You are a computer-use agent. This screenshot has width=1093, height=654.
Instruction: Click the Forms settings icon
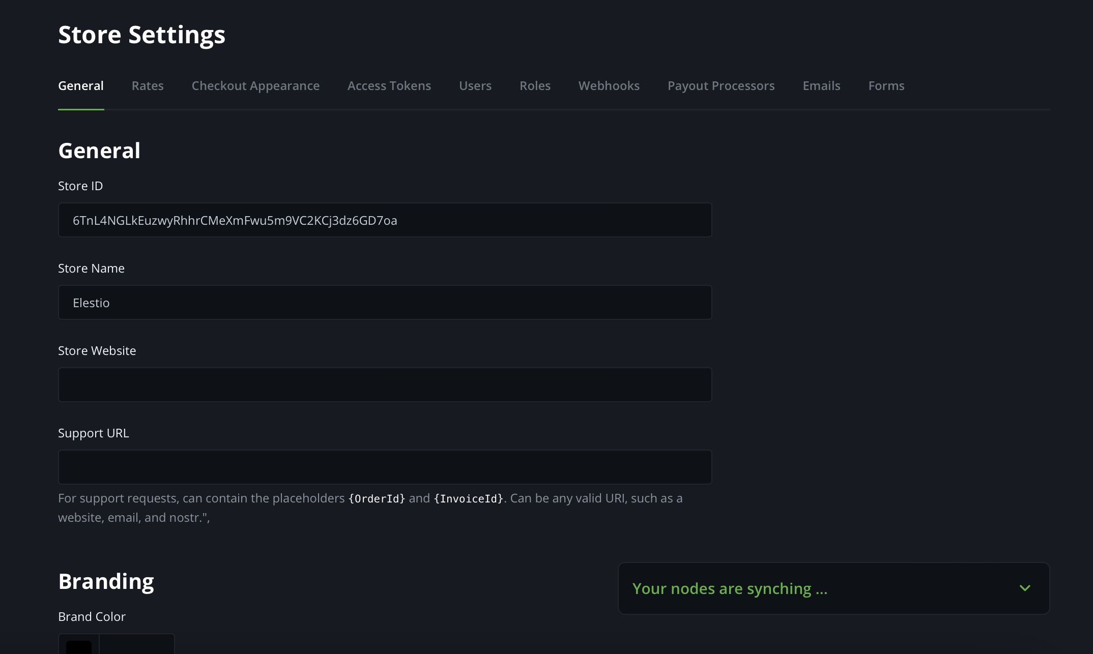886,85
